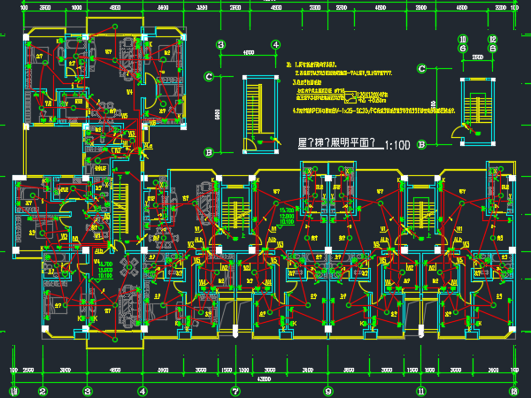Click the axis bubble 3 above the stair detail

coord(220,45)
